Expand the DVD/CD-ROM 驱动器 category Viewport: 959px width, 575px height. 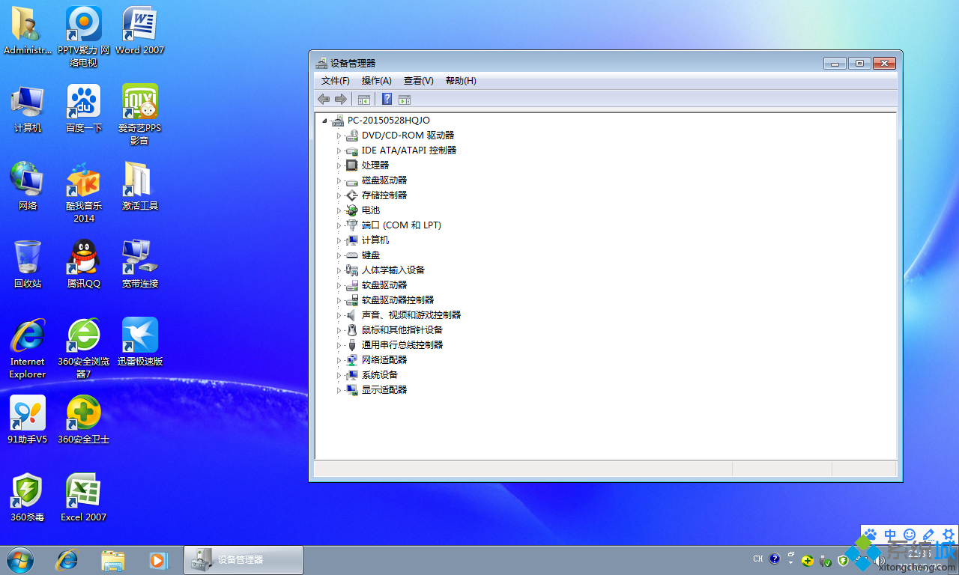339,136
